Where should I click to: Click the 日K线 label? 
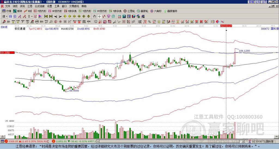coord(4,27)
